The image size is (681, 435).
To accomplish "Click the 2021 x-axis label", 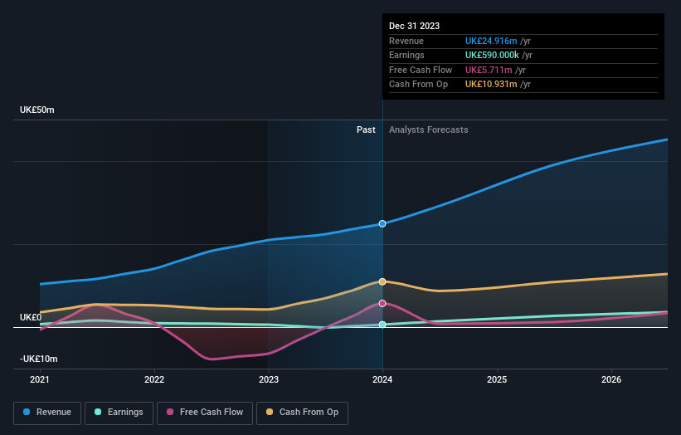I will (40, 380).
